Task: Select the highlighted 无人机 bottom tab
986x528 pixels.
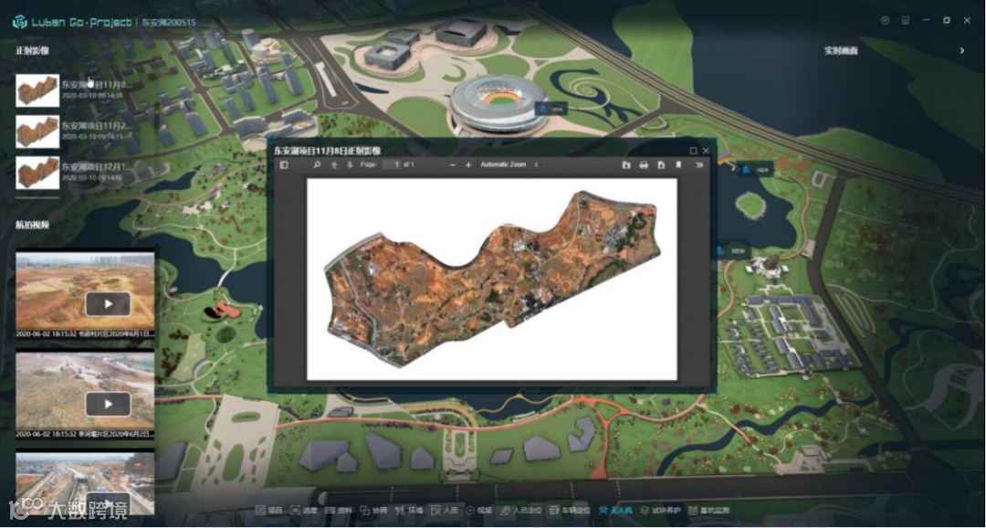Action: point(616,511)
